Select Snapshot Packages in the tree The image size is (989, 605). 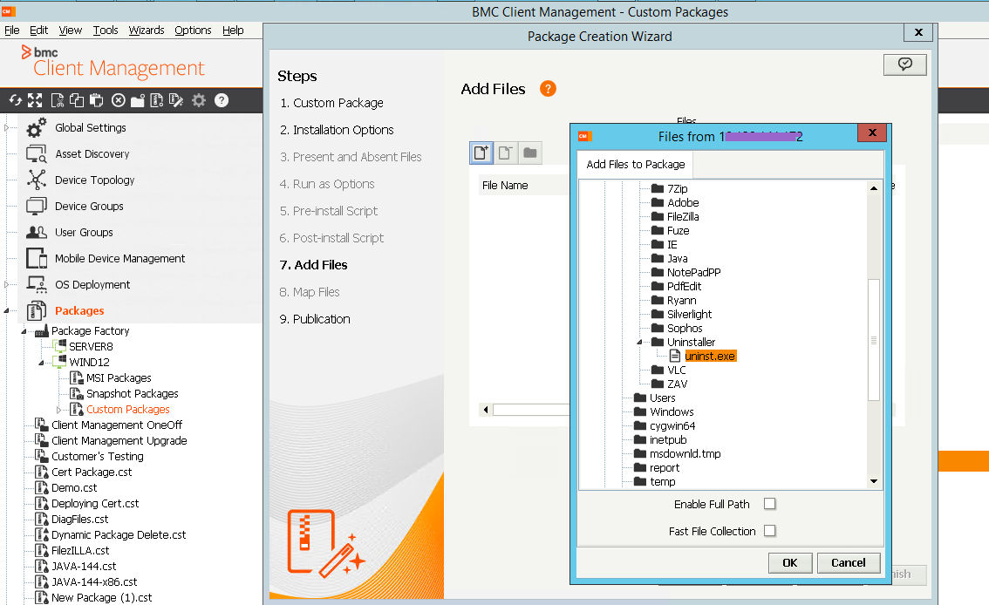click(x=133, y=394)
